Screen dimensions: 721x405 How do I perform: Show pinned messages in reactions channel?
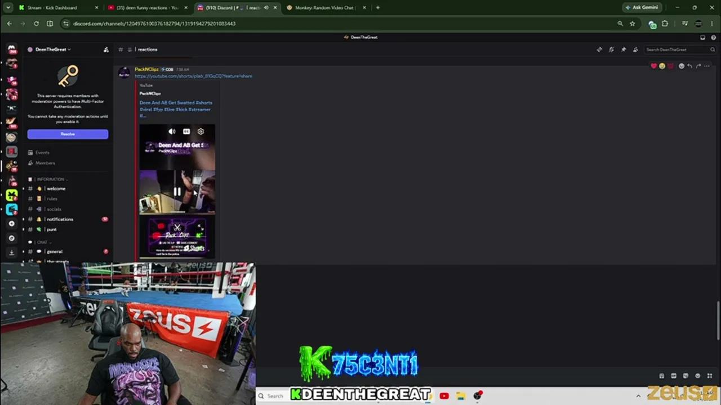(624, 49)
